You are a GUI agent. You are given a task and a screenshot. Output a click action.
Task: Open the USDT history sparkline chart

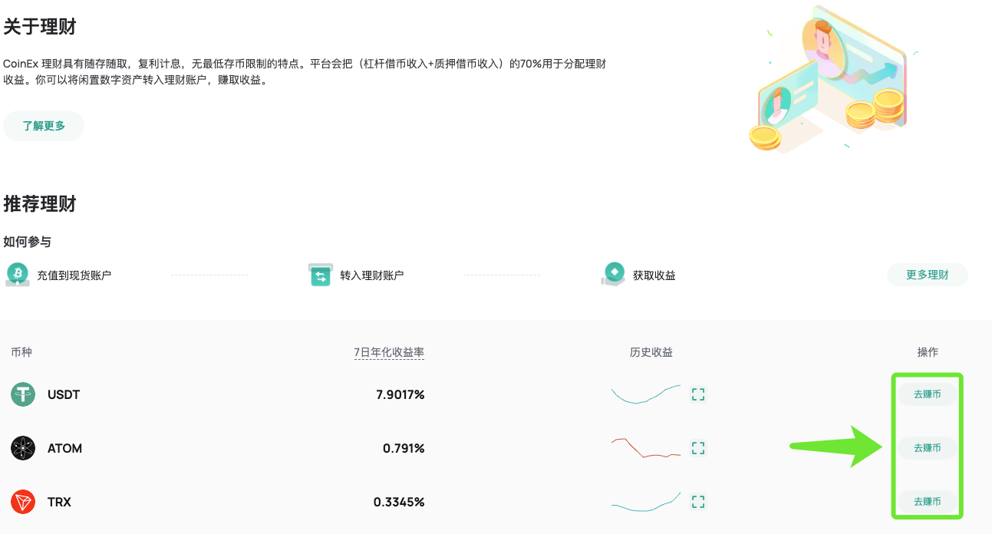[645, 394]
